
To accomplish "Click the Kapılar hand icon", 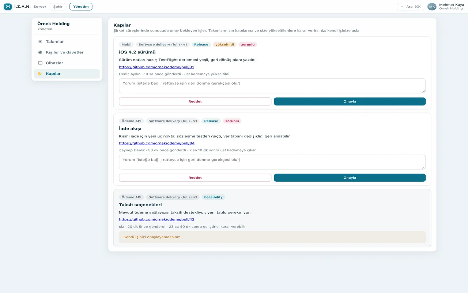I will pos(40,74).
